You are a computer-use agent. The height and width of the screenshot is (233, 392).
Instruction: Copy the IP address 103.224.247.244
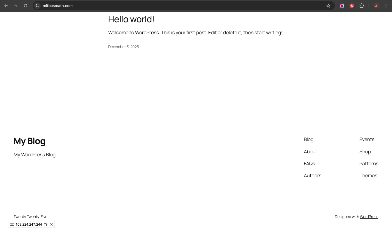(46, 224)
